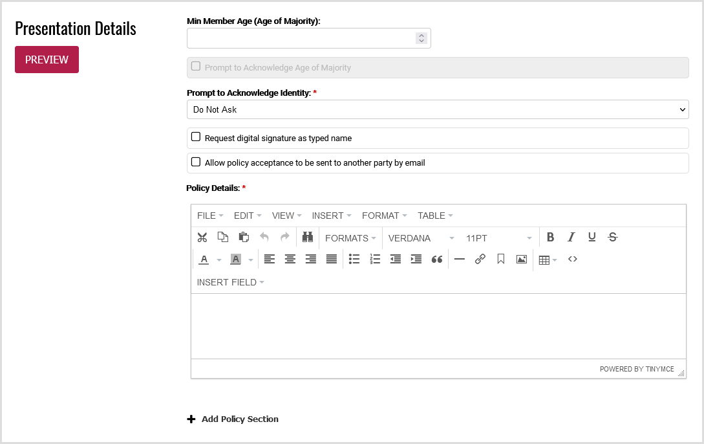
Task: Toggle Bold formatting in editor
Action: 550,238
